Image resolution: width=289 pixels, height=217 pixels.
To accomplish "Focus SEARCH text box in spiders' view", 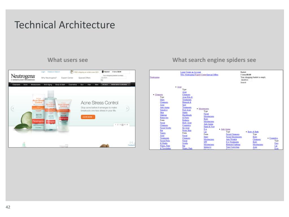I will coord(246,80).
